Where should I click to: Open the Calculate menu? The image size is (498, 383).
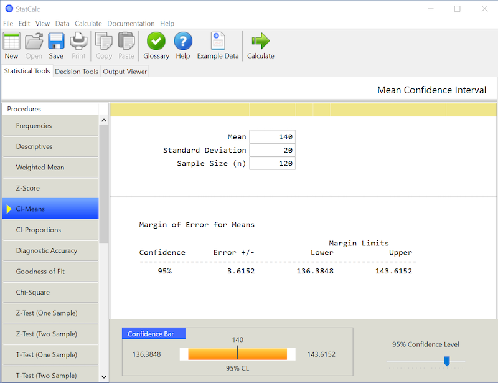[x=88, y=24]
